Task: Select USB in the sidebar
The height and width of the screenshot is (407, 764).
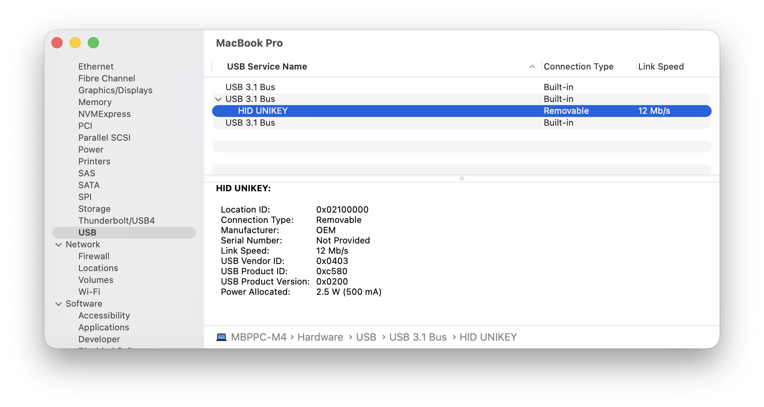Action: point(124,232)
